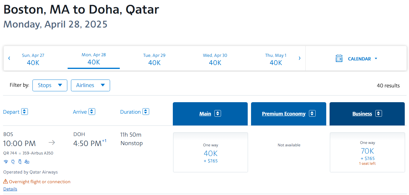This screenshot has height=195, width=409.
Task: Advance to later dates with right arrow
Action: (300, 58)
